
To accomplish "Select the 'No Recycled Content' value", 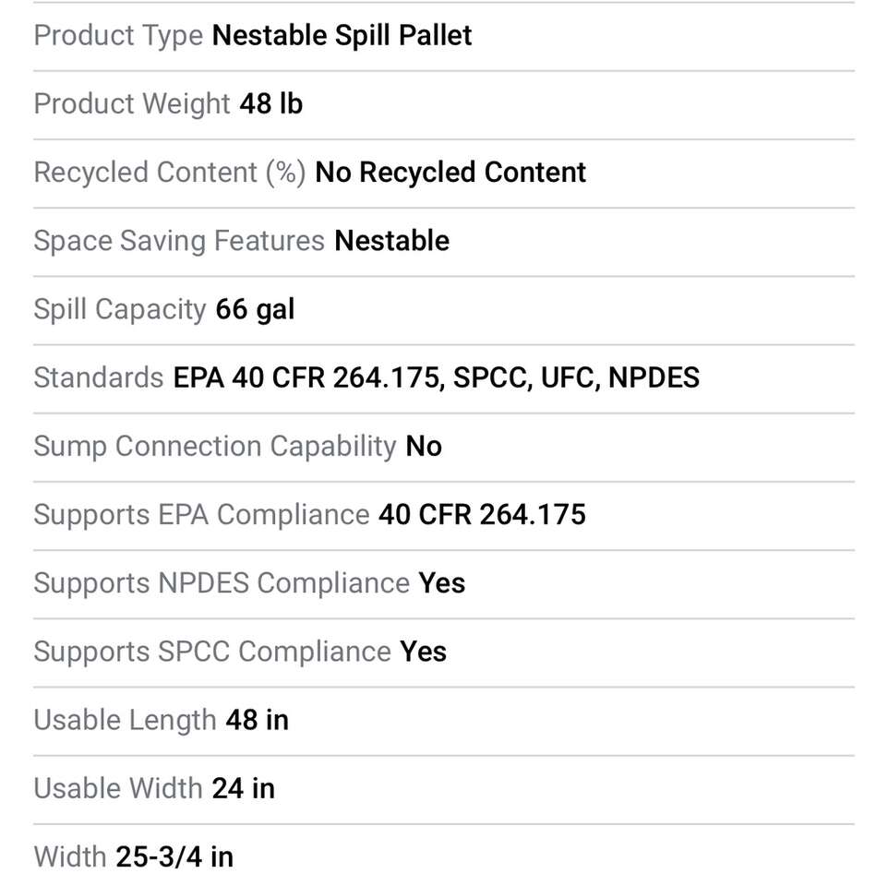I will pyautogui.click(x=450, y=173).
